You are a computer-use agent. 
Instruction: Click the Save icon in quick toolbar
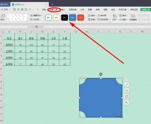coord(14,10)
